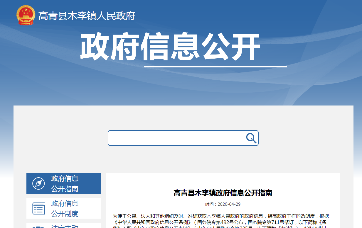Image resolution: width=362 pixels, height=228 pixels.
Task: Click the article title 高青县木李镇政府信息公开指南
Action: pyautogui.click(x=223, y=193)
